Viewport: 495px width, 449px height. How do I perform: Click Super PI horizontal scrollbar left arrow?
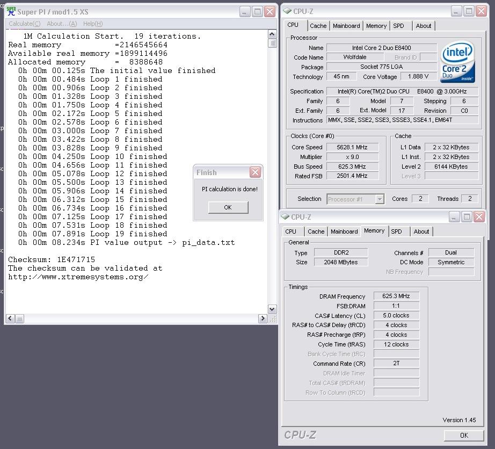coord(10,318)
